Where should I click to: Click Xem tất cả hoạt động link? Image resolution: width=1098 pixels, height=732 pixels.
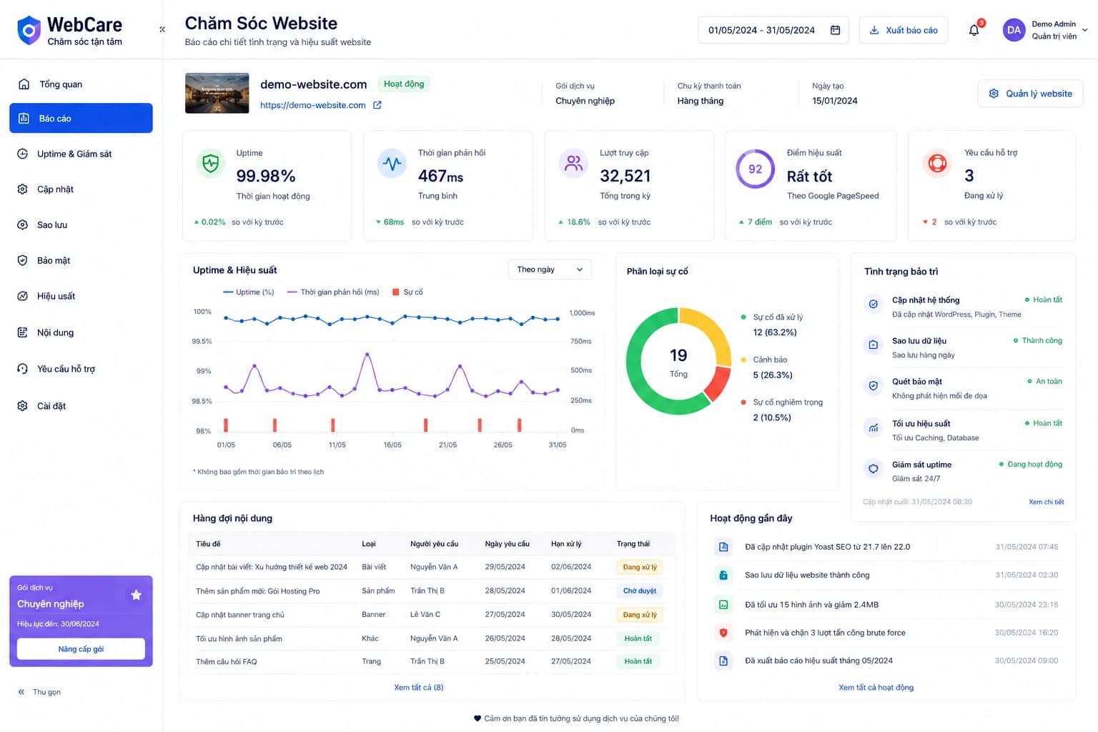coord(876,688)
